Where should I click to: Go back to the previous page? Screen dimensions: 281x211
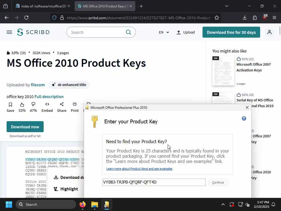[x=7, y=18]
